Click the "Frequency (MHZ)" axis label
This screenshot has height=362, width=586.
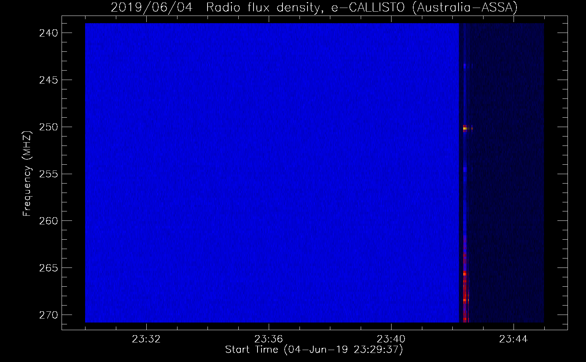[28, 174]
